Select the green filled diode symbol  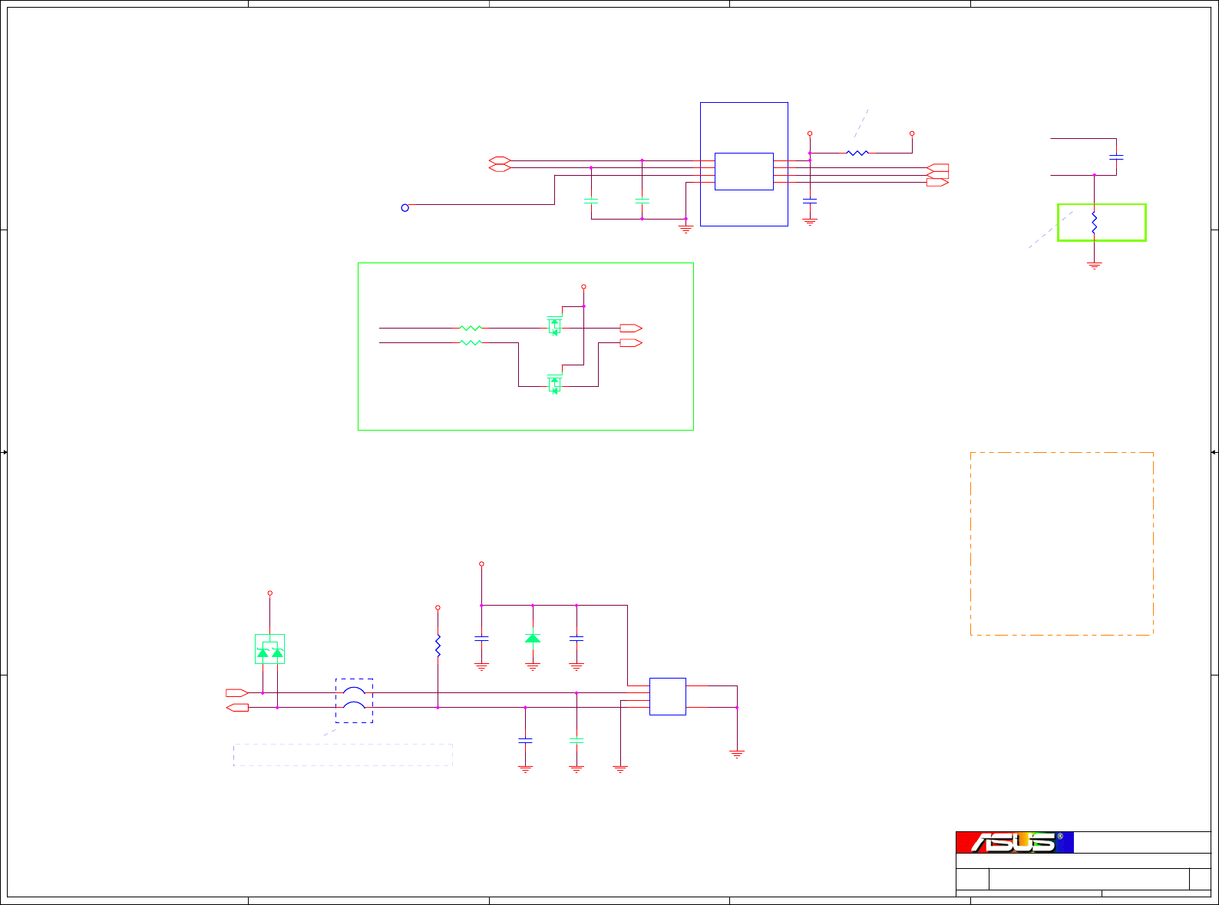tap(533, 638)
